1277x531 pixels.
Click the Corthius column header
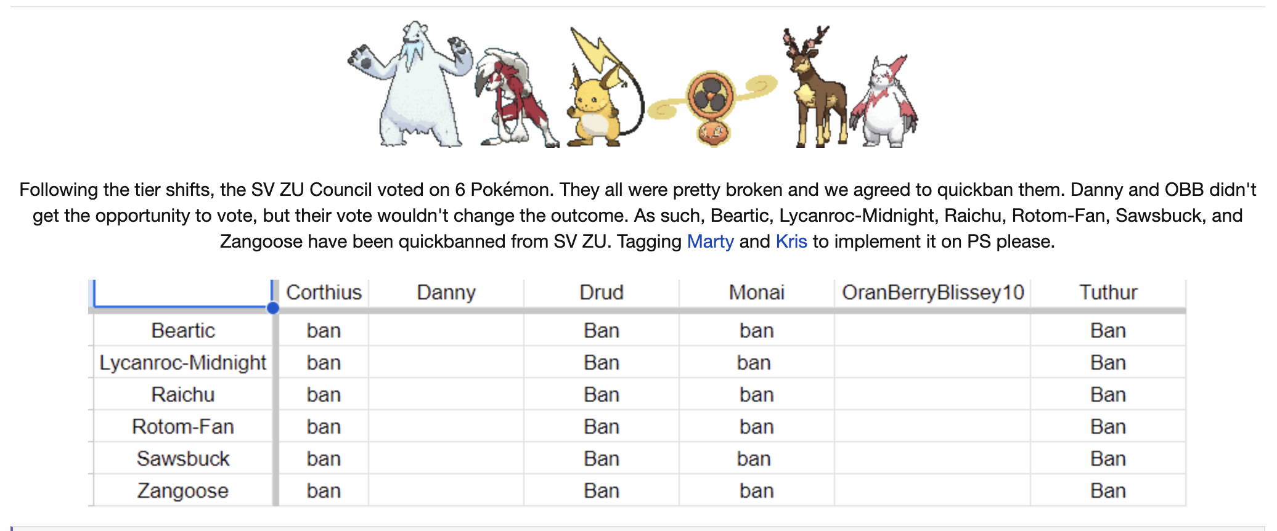[x=324, y=293]
